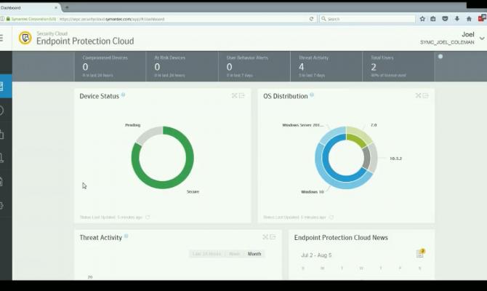487x291 pixels.
Task: Click the info icon next to Device Status
Action: [124, 95]
